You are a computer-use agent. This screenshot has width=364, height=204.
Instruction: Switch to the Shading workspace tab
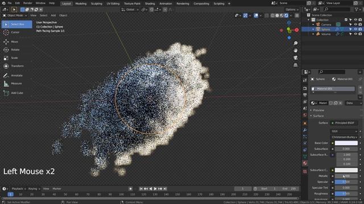tap(150, 3)
